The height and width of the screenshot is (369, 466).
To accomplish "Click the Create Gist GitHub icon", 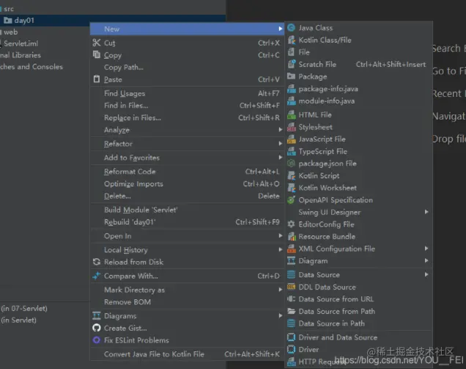I will [96, 328].
